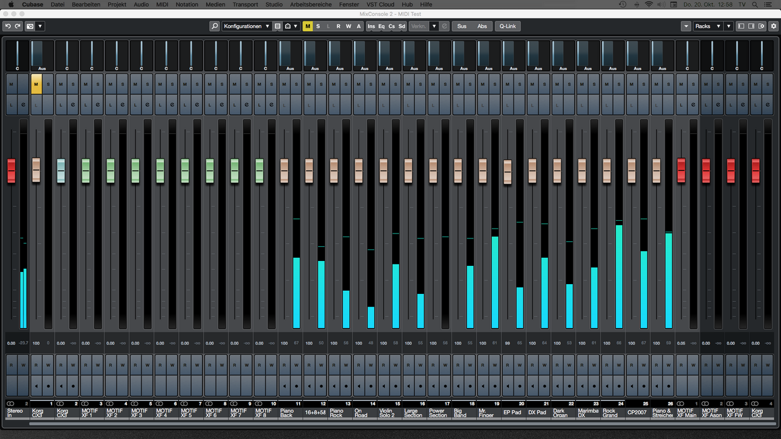The width and height of the screenshot is (781, 439).
Task: Select the Rock Grand channel name
Action: click(613, 413)
